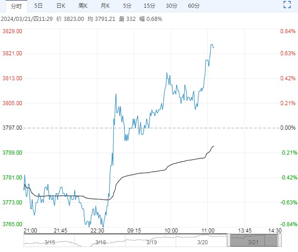Select the 日K chart tab
298x252 pixels.
pyautogui.click(x=61, y=6)
